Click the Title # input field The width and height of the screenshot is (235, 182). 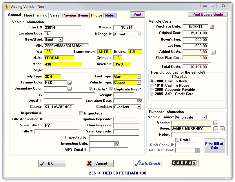coord(57,132)
